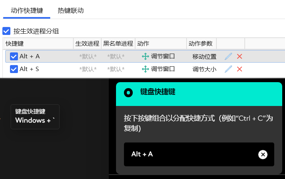Open the 热键联动 tab

(x=71, y=10)
